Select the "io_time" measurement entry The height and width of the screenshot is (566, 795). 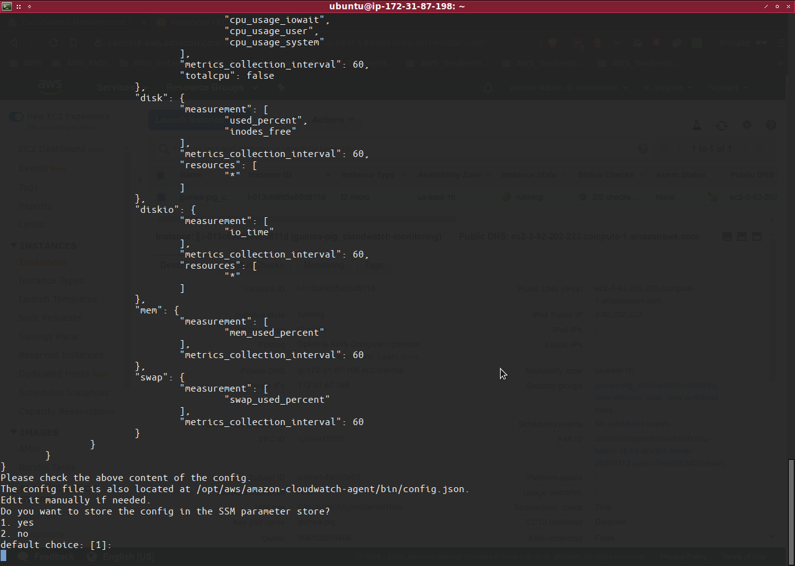[248, 232]
